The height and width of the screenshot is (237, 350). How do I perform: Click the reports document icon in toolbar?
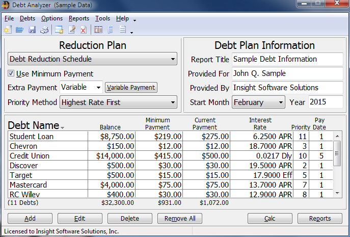coord(122,30)
